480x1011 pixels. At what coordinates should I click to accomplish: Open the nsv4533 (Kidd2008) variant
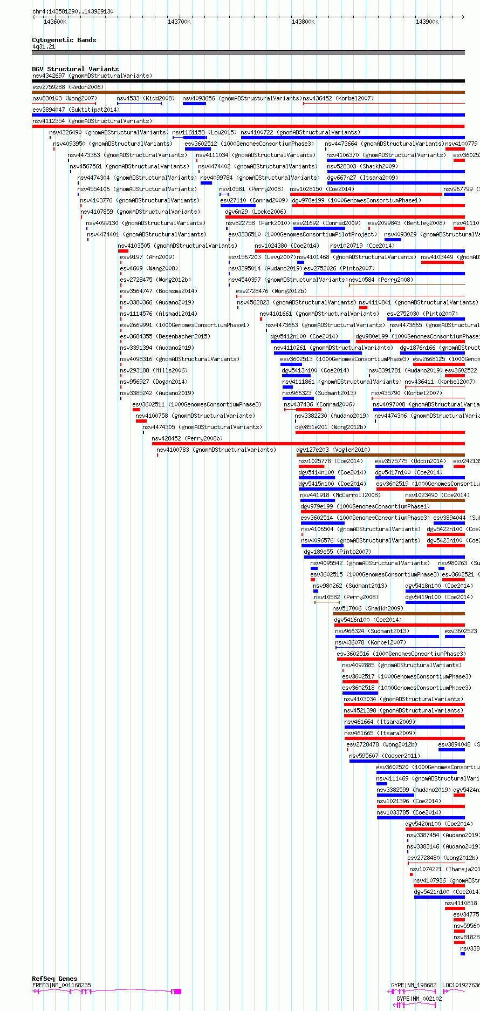pyautogui.click(x=146, y=98)
